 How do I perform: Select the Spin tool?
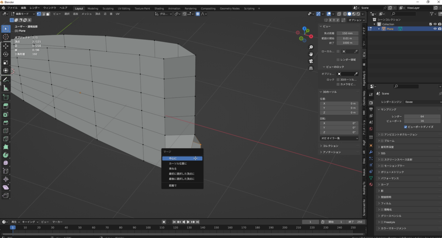[x=6, y=155]
